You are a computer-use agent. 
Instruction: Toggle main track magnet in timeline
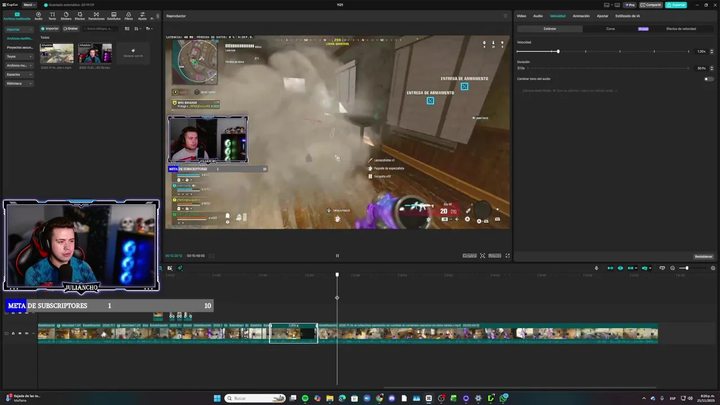610,268
